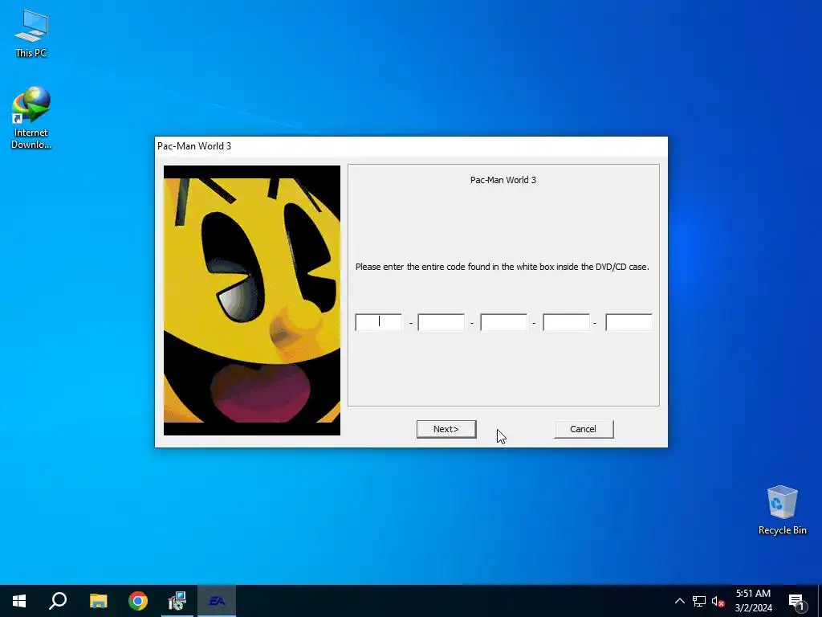The height and width of the screenshot is (617, 822).
Task: Focus the first code segment field
Action: [x=379, y=322]
